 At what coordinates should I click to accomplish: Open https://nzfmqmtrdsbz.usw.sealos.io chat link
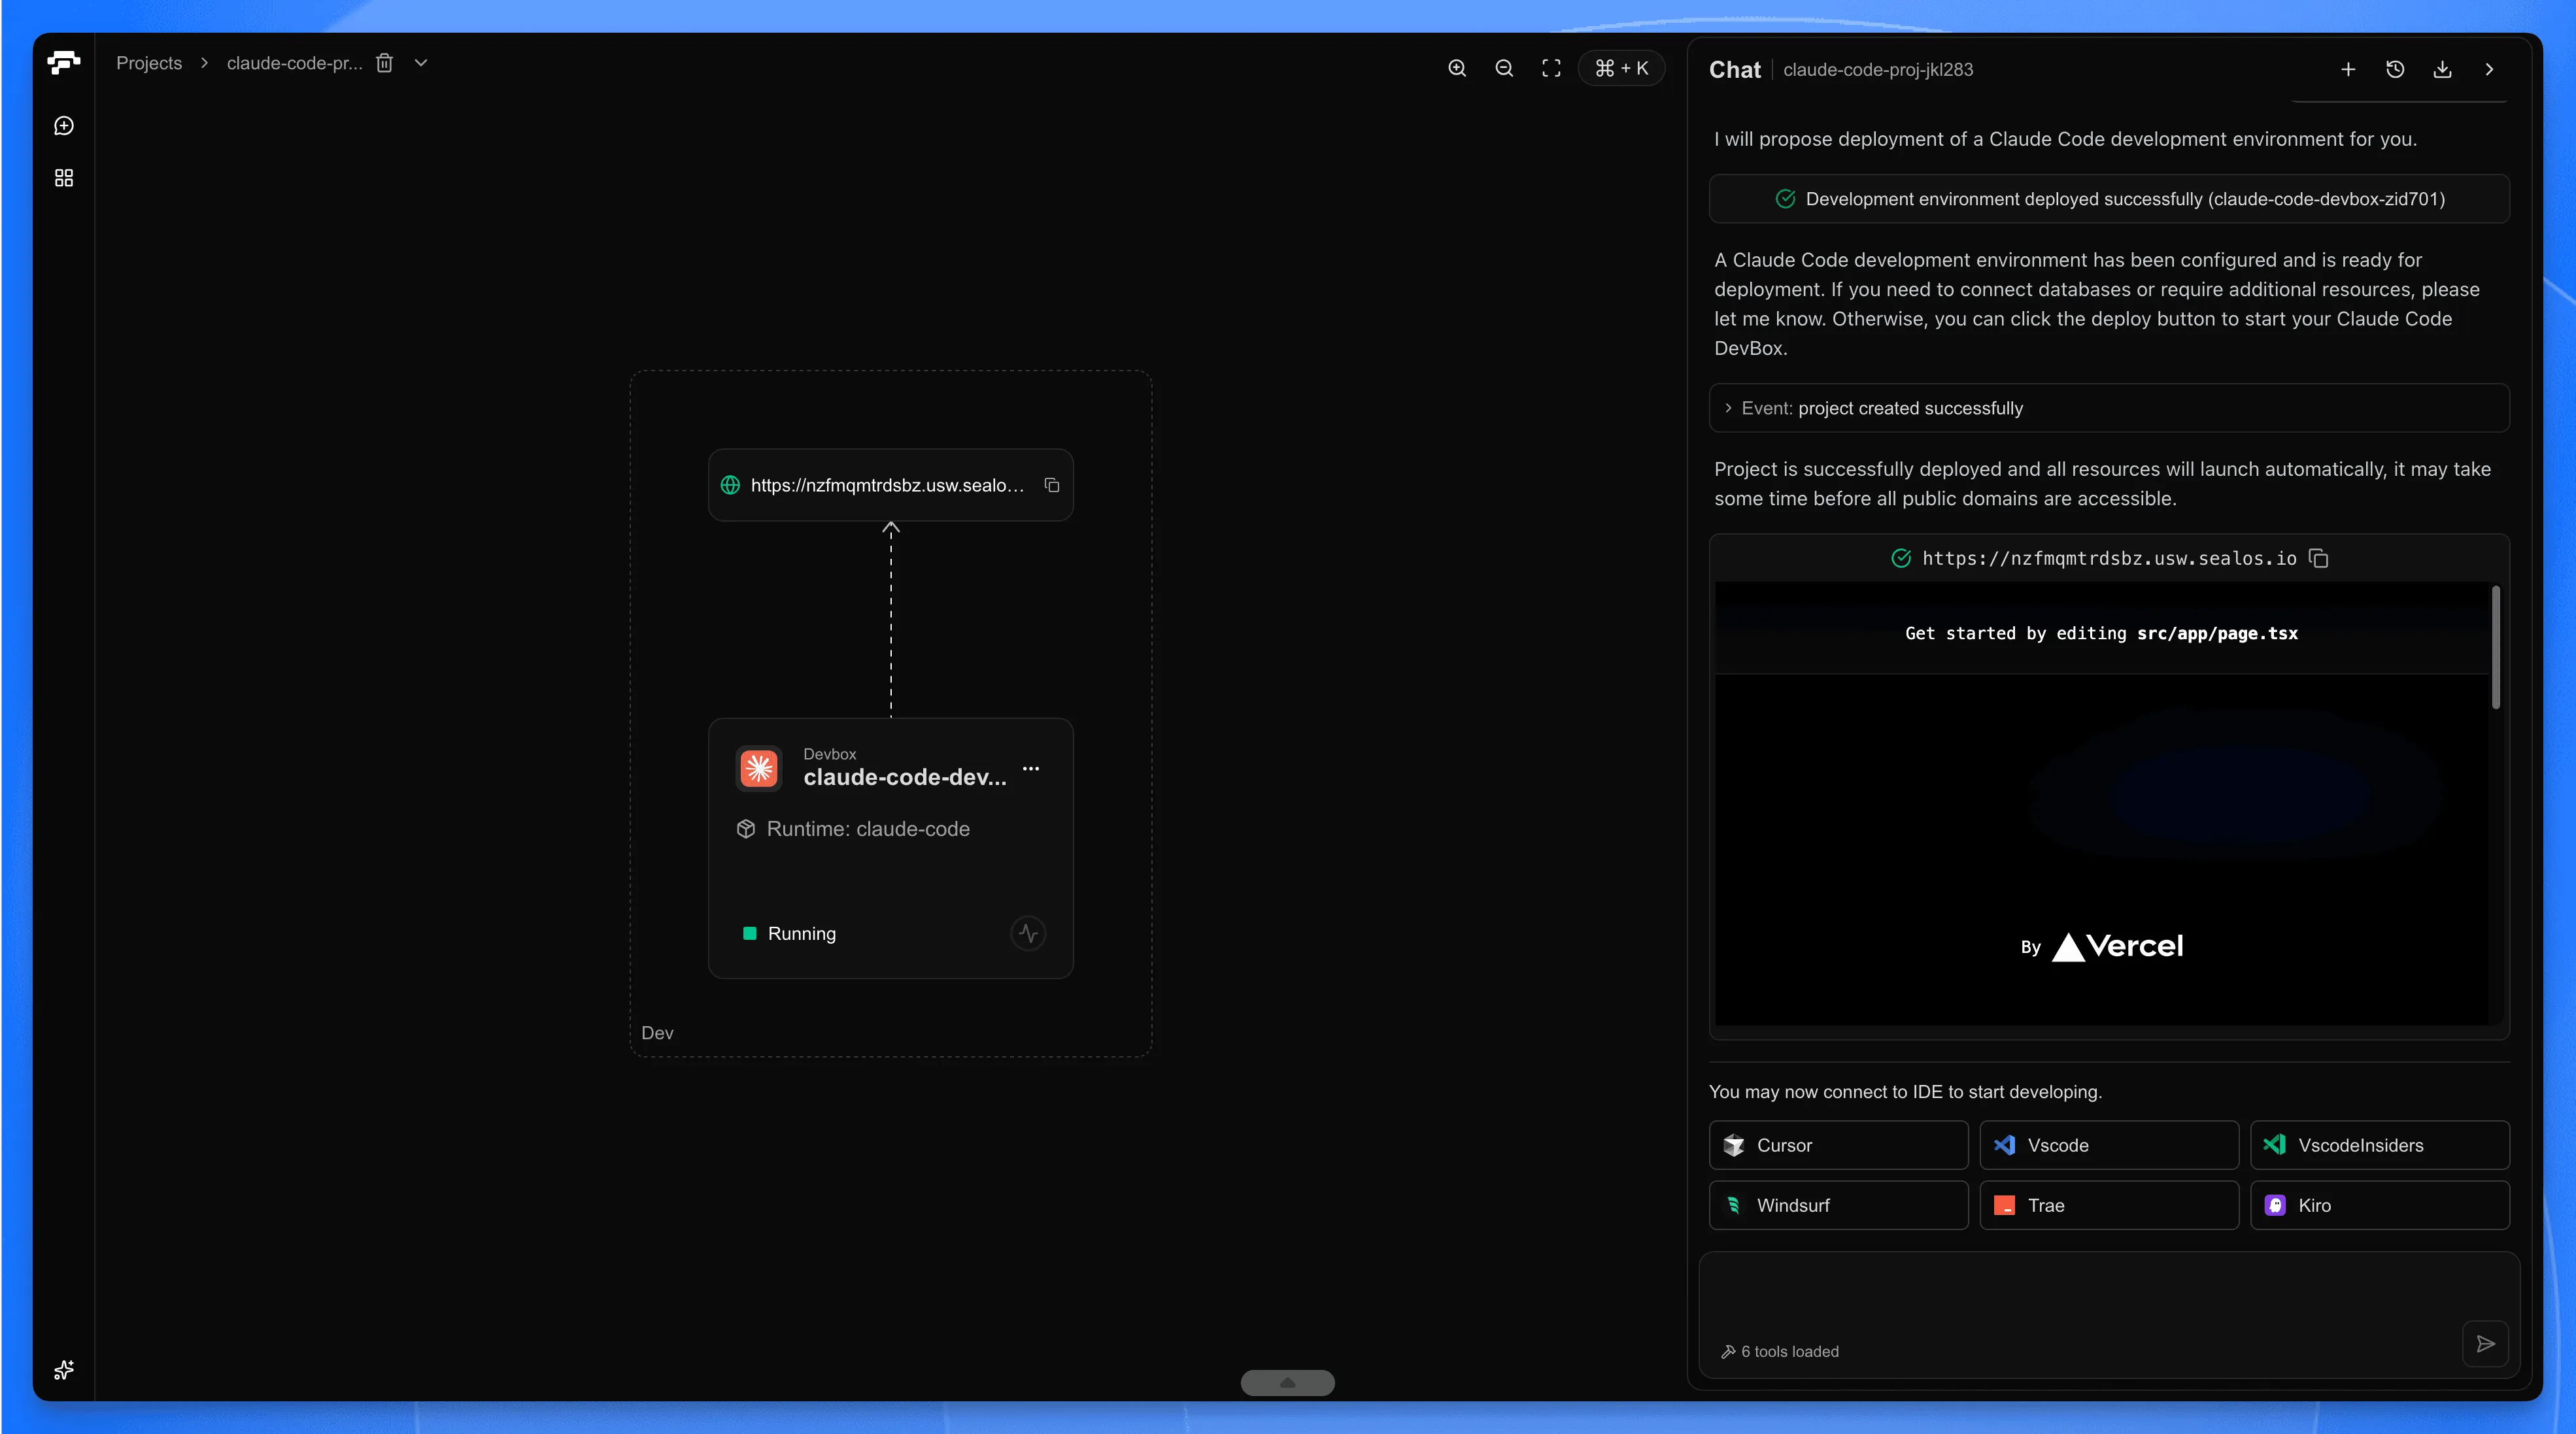(2109, 558)
